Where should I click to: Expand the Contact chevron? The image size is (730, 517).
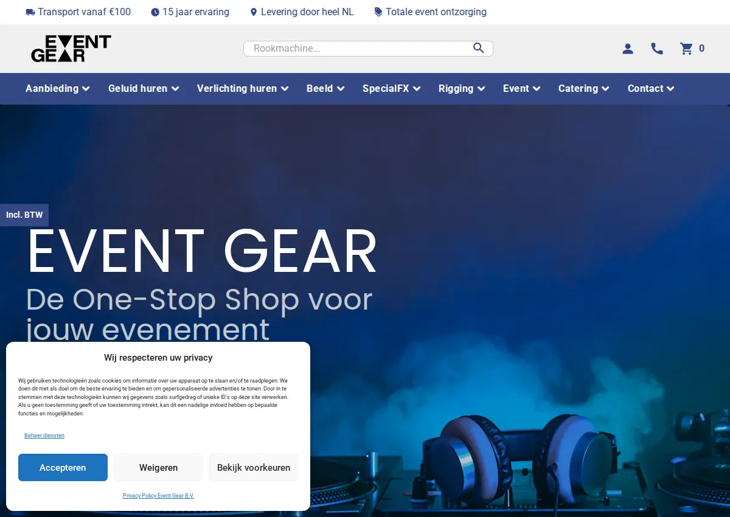tap(670, 89)
